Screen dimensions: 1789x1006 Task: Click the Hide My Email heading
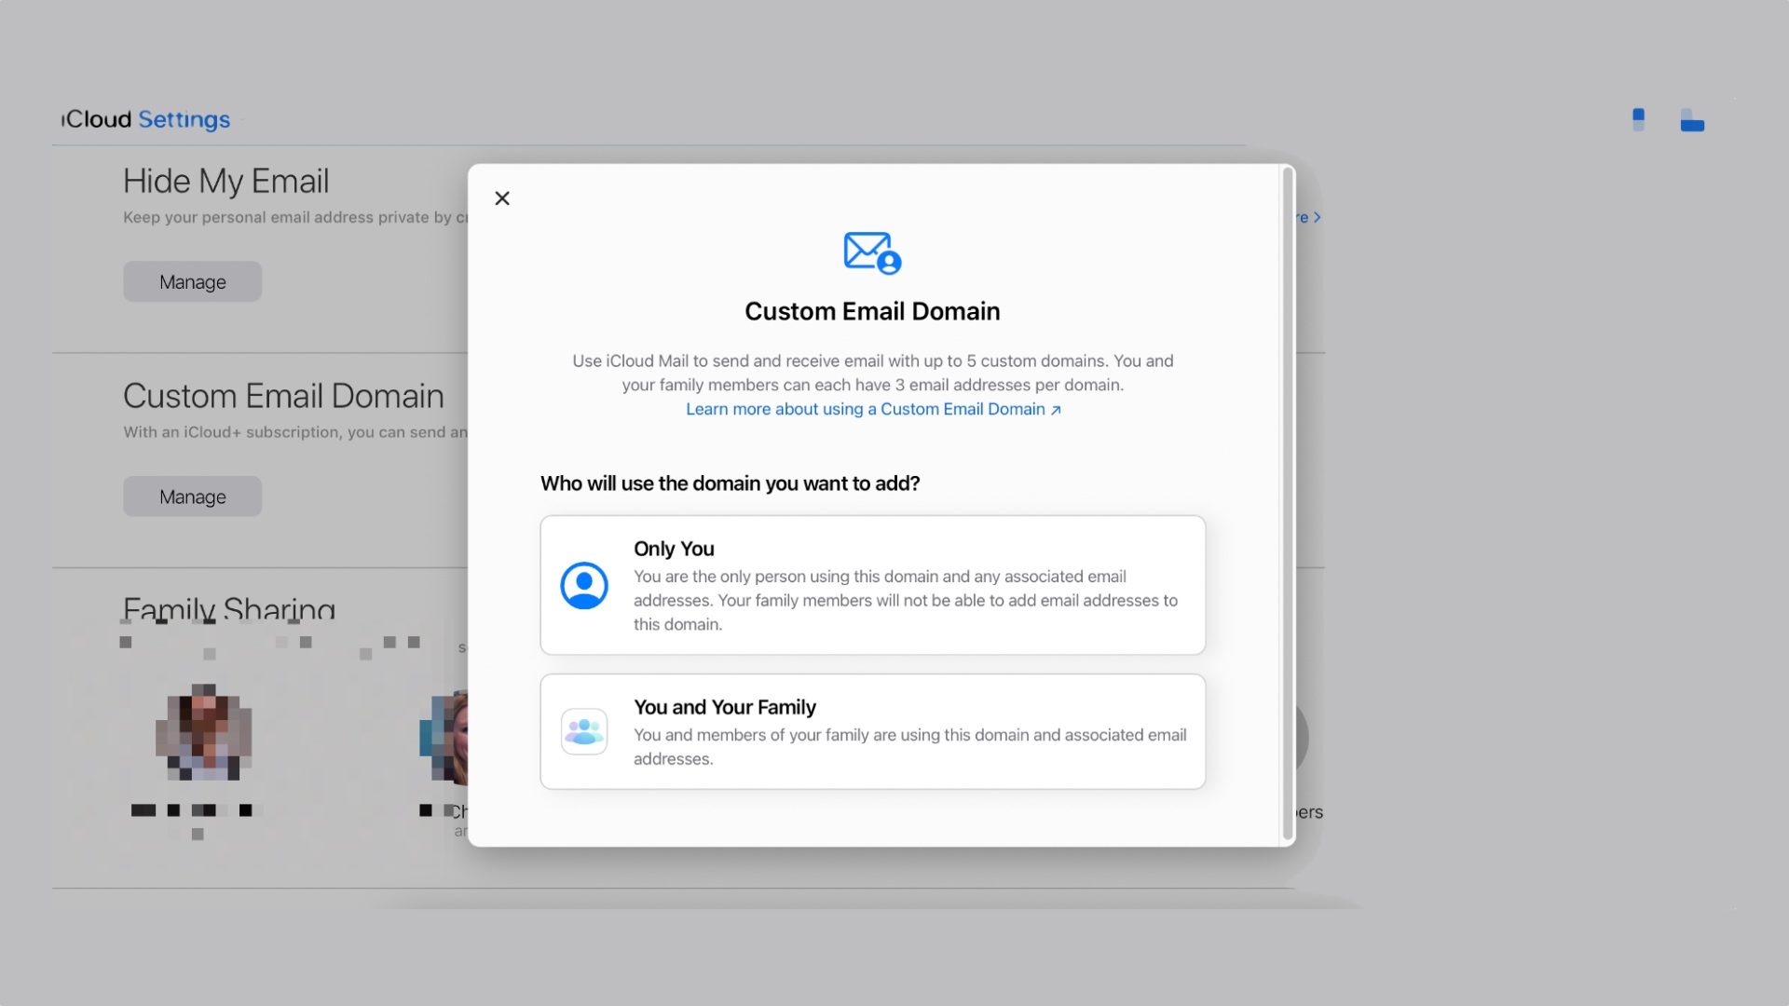point(226,181)
